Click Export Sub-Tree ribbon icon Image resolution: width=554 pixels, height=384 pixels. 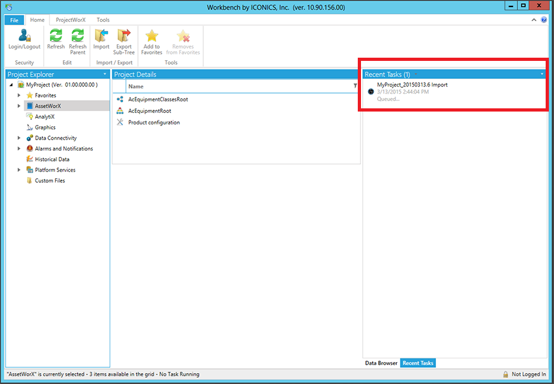click(124, 37)
